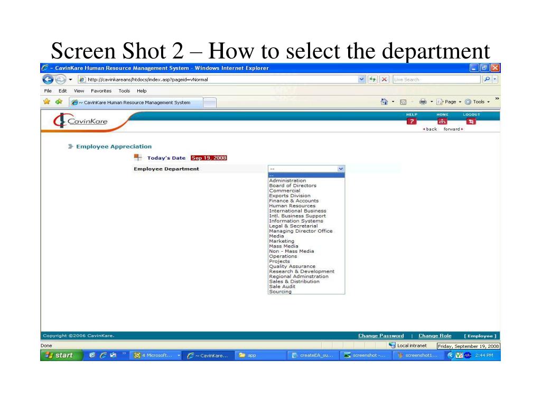Open the Employee Department dropdown arrow
This screenshot has width=541, height=406.
pos(341,169)
